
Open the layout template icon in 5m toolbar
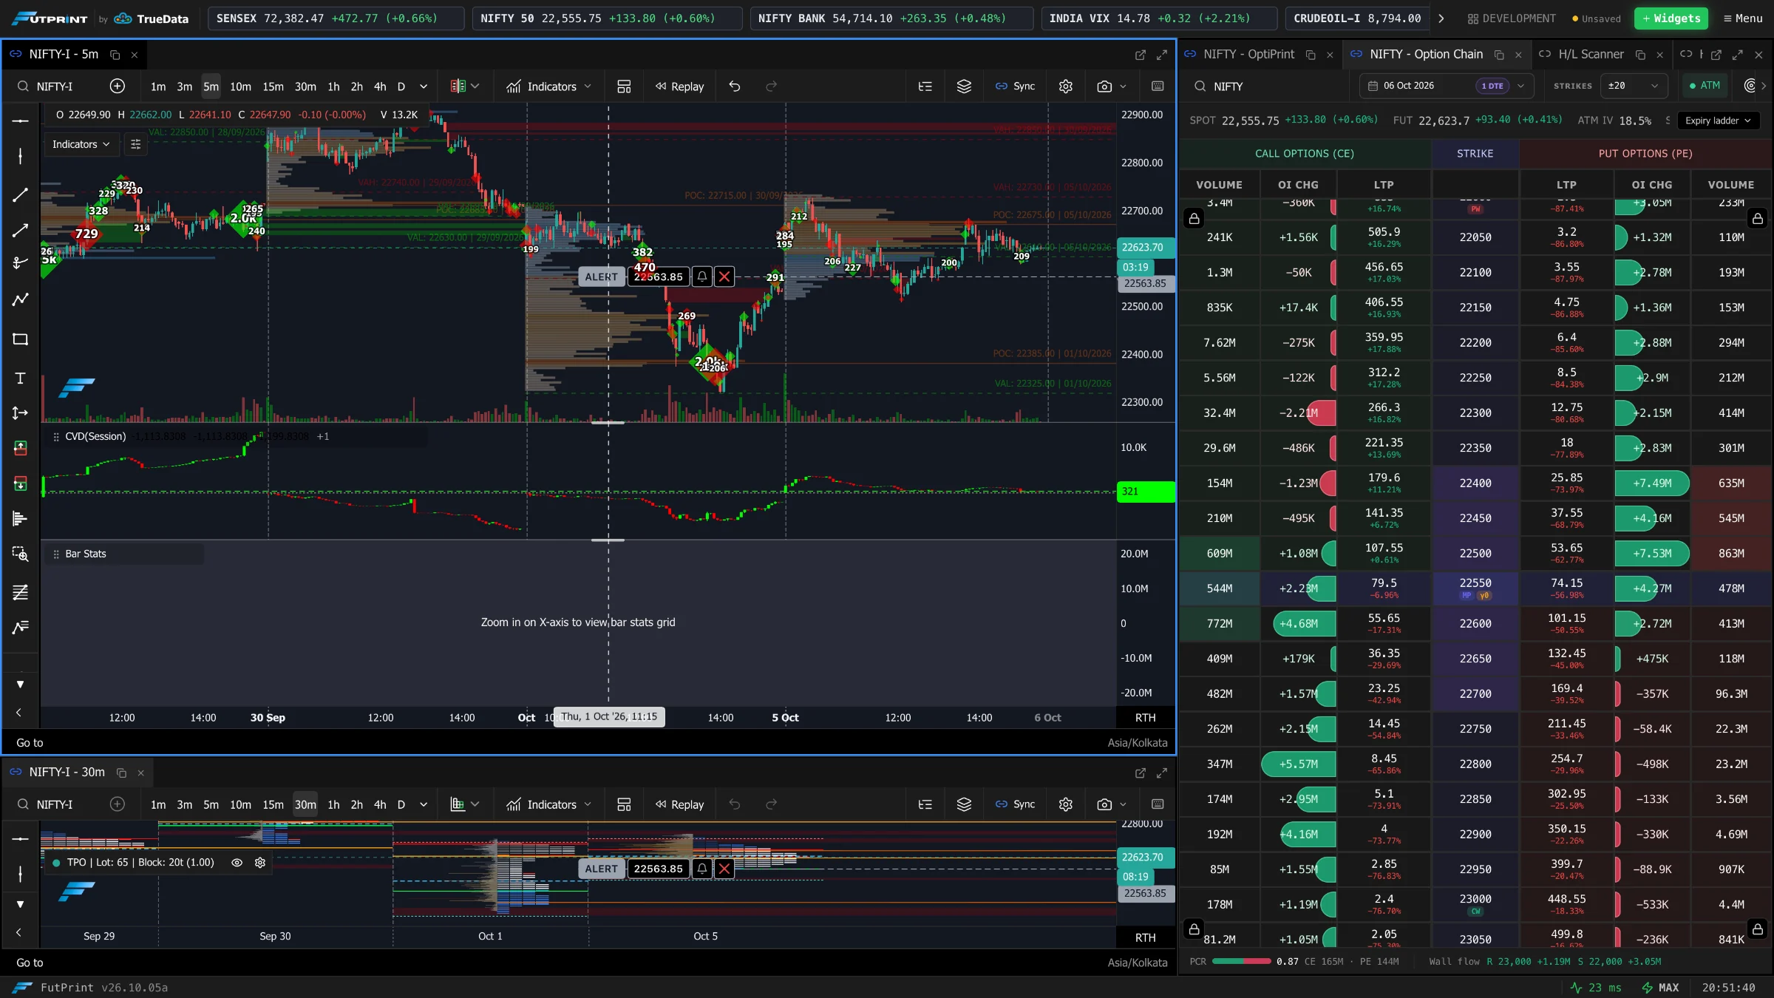[624, 86]
